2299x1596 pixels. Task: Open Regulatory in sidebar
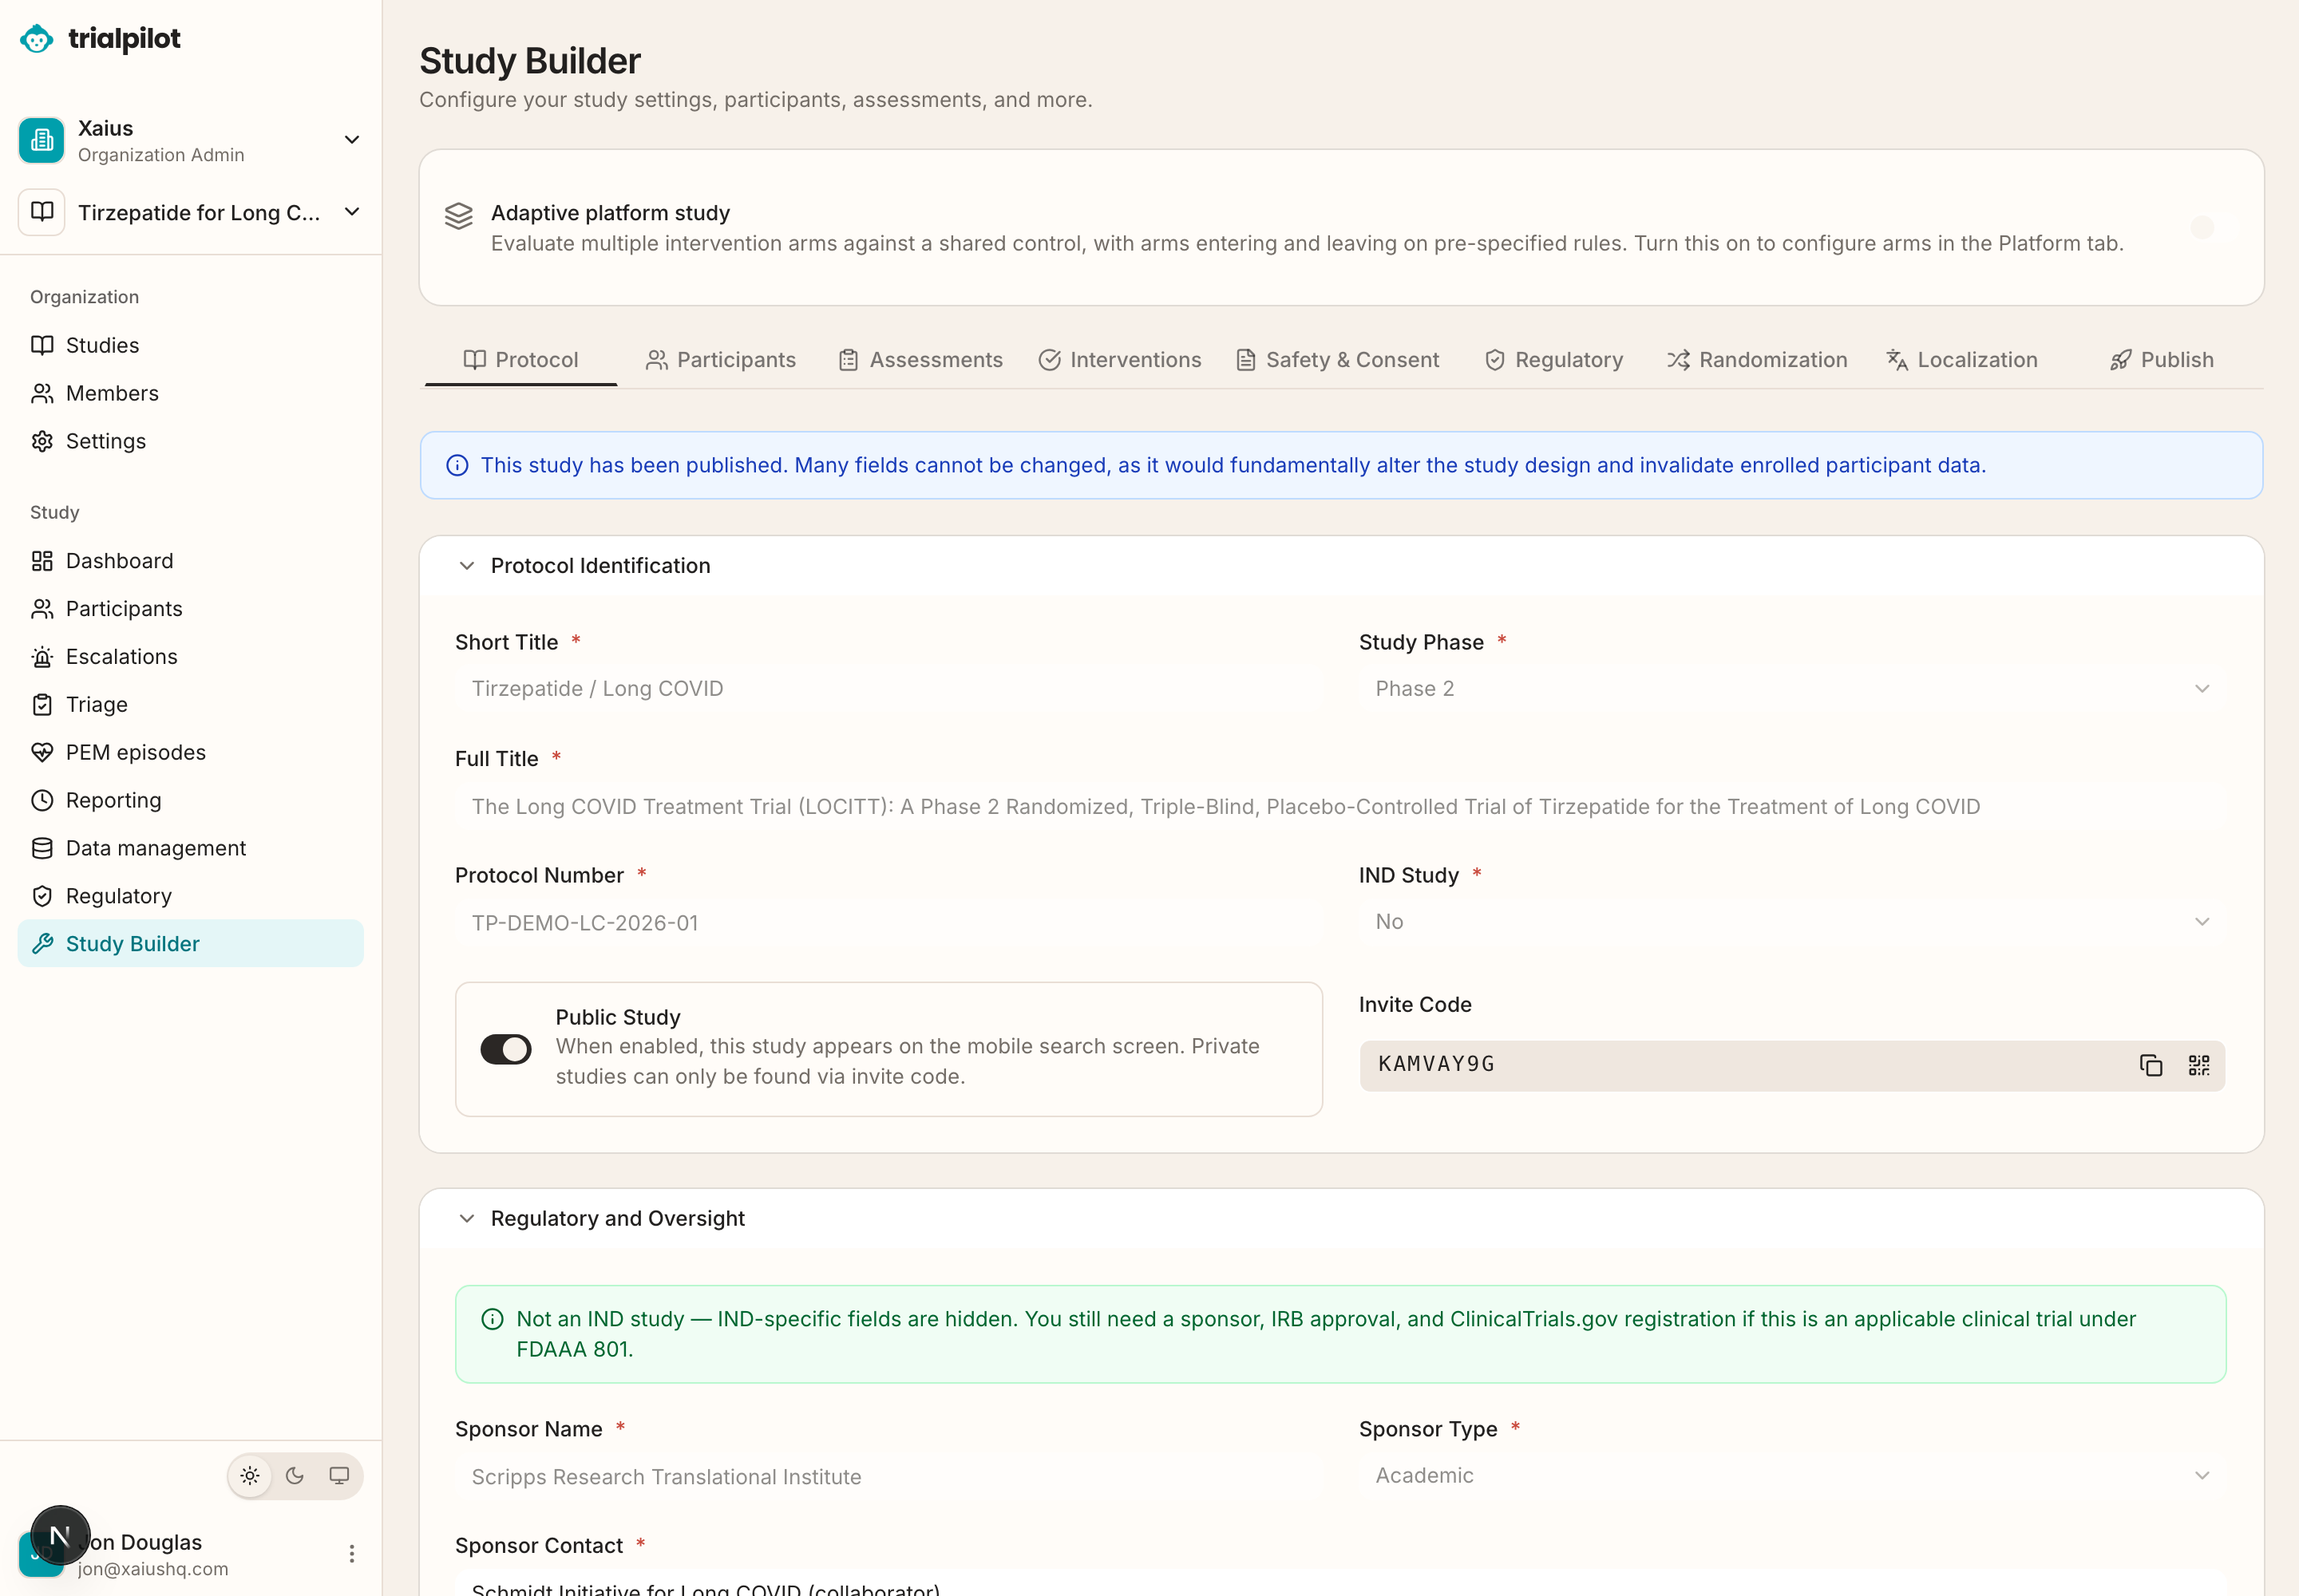(190, 896)
